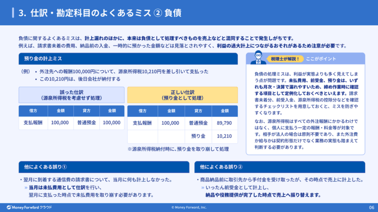Click 普通預金 in the correct-entry table

(x=198, y=123)
